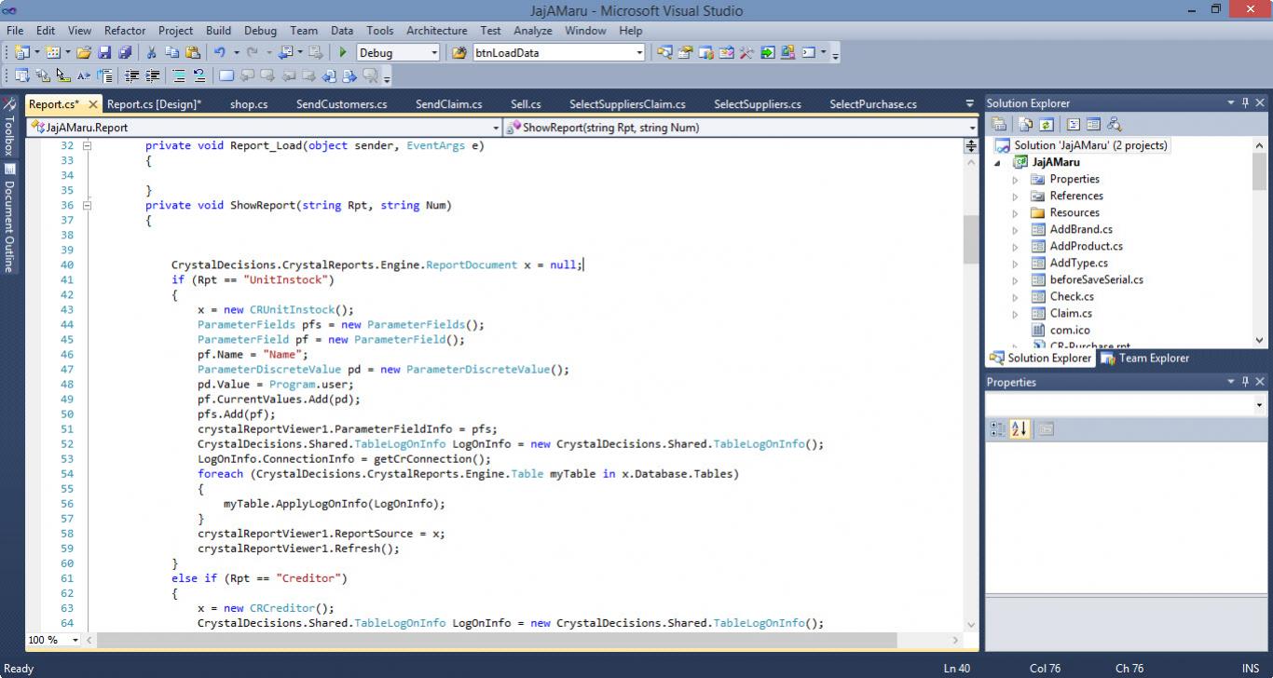Start debugging with the green play icon
The image size is (1273, 678).
coord(343,53)
